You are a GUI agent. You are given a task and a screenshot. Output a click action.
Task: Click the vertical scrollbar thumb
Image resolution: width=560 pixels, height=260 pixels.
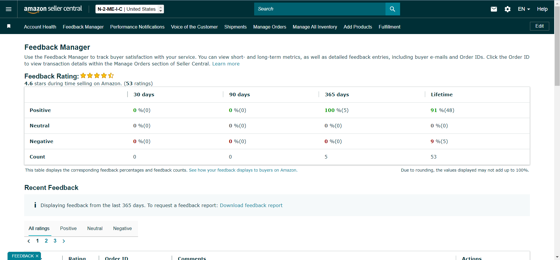pos(557,46)
